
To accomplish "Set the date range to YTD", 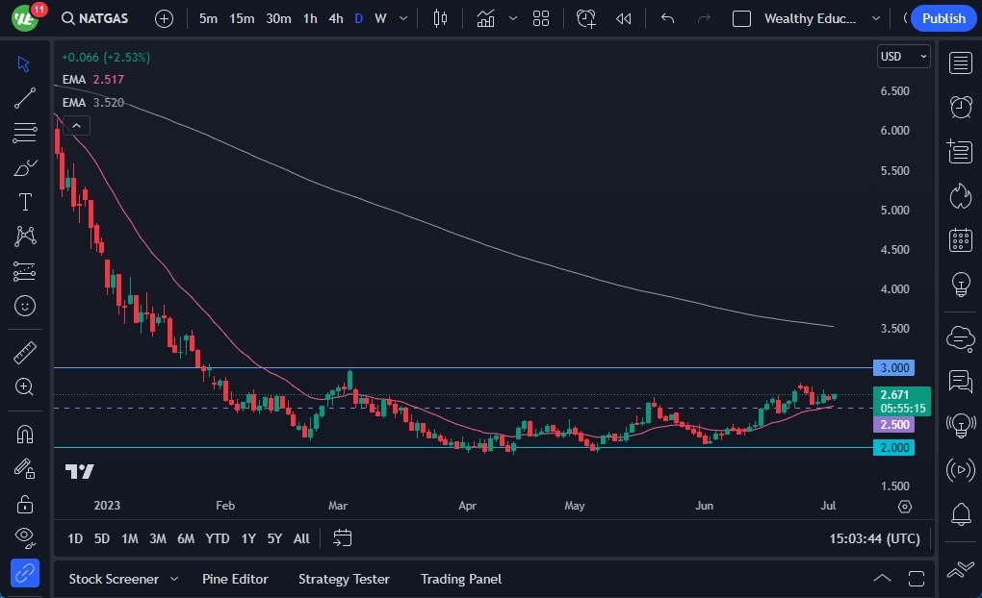I will (218, 538).
